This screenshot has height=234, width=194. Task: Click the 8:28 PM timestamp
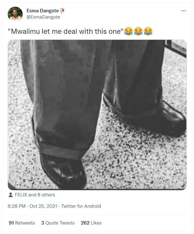click(16, 206)
